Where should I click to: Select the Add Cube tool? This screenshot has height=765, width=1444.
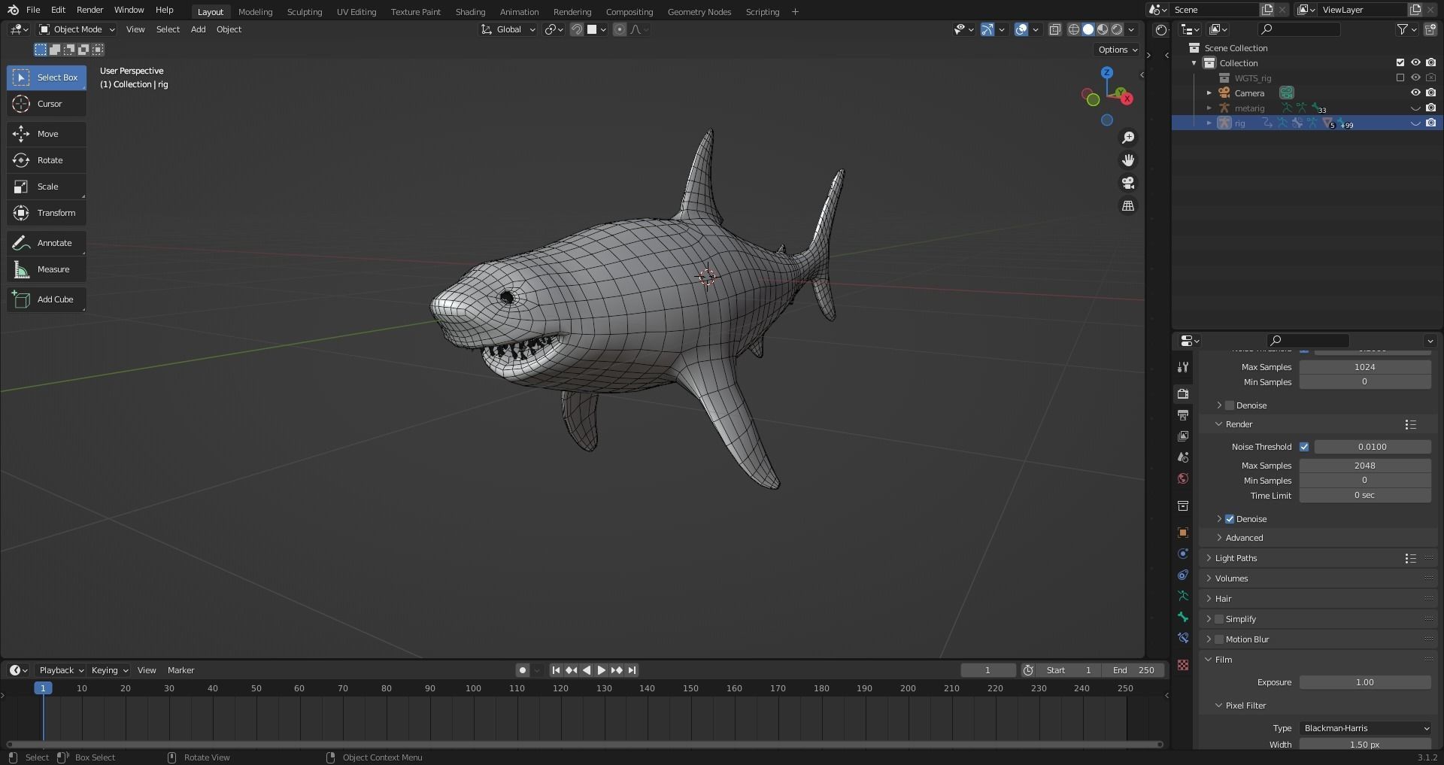coord(47,299)
